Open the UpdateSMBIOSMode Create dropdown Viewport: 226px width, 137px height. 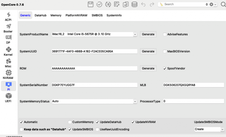209,129
